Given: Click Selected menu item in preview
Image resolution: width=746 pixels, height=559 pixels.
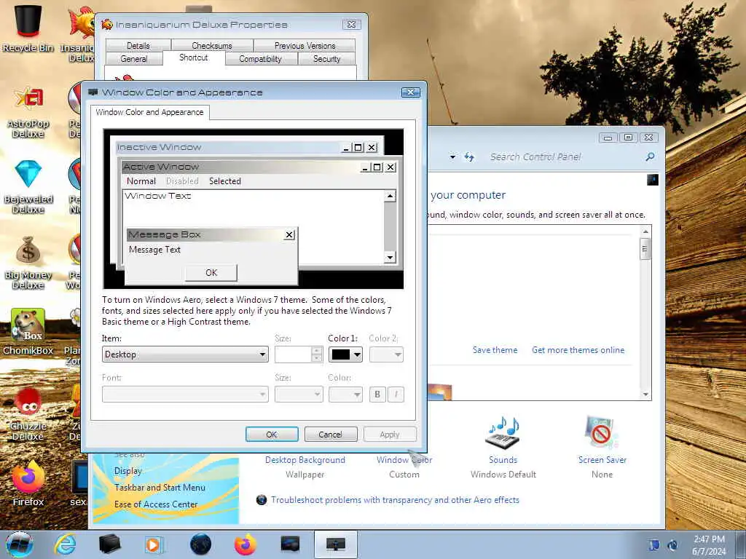Looking at the screenshot, I should 225,181.
